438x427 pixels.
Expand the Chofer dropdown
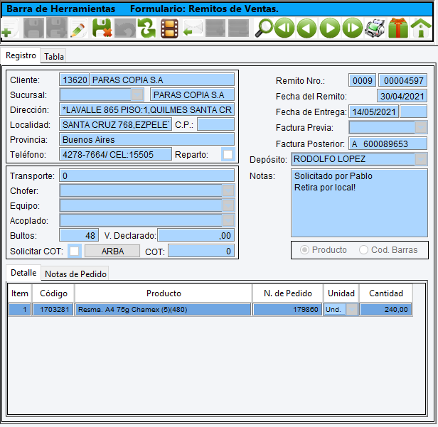point(228,191)
